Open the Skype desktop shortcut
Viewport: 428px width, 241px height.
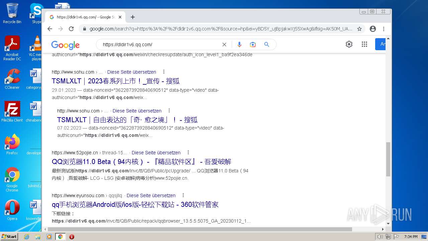pos(36,13)
